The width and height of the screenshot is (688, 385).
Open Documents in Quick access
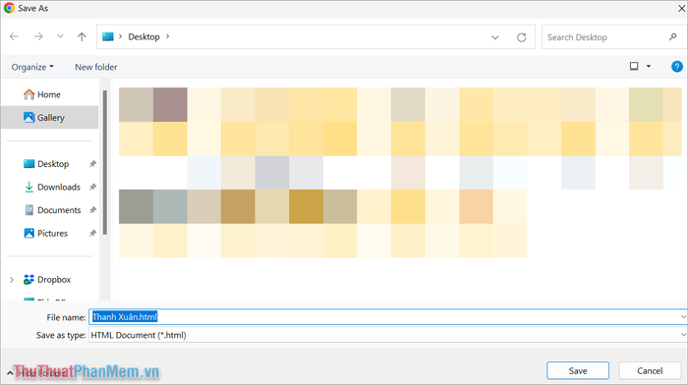(x=59, y=210)
